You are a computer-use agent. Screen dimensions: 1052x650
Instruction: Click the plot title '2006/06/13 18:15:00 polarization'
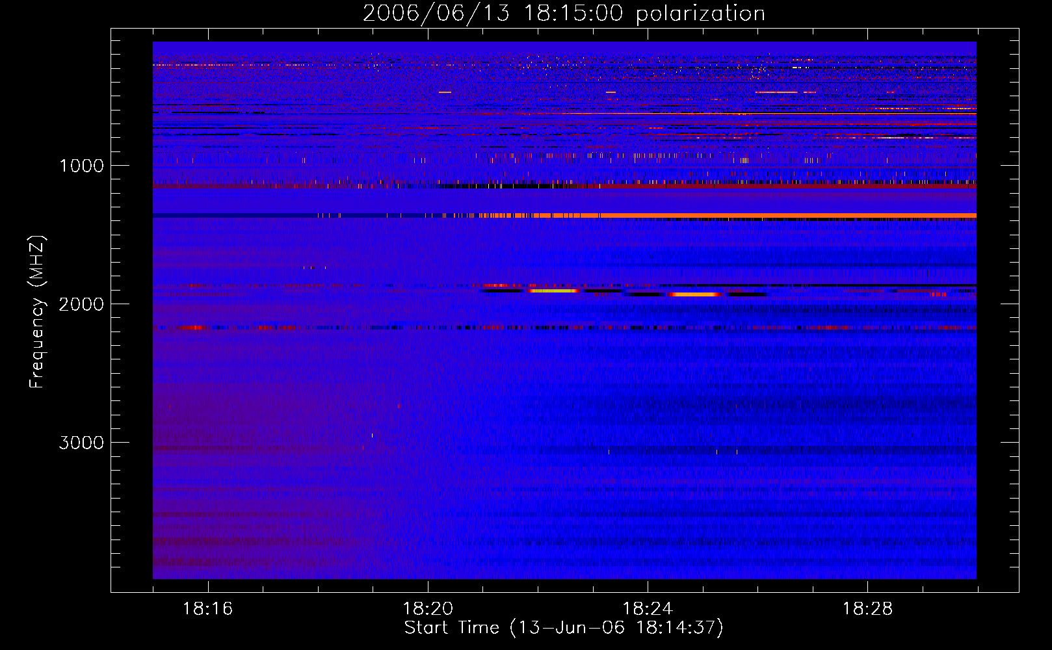(x=564, y=14)
